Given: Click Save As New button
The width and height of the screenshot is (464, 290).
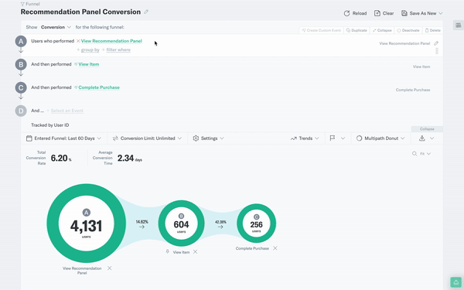Looking at the screenshot, I should 419,13.
